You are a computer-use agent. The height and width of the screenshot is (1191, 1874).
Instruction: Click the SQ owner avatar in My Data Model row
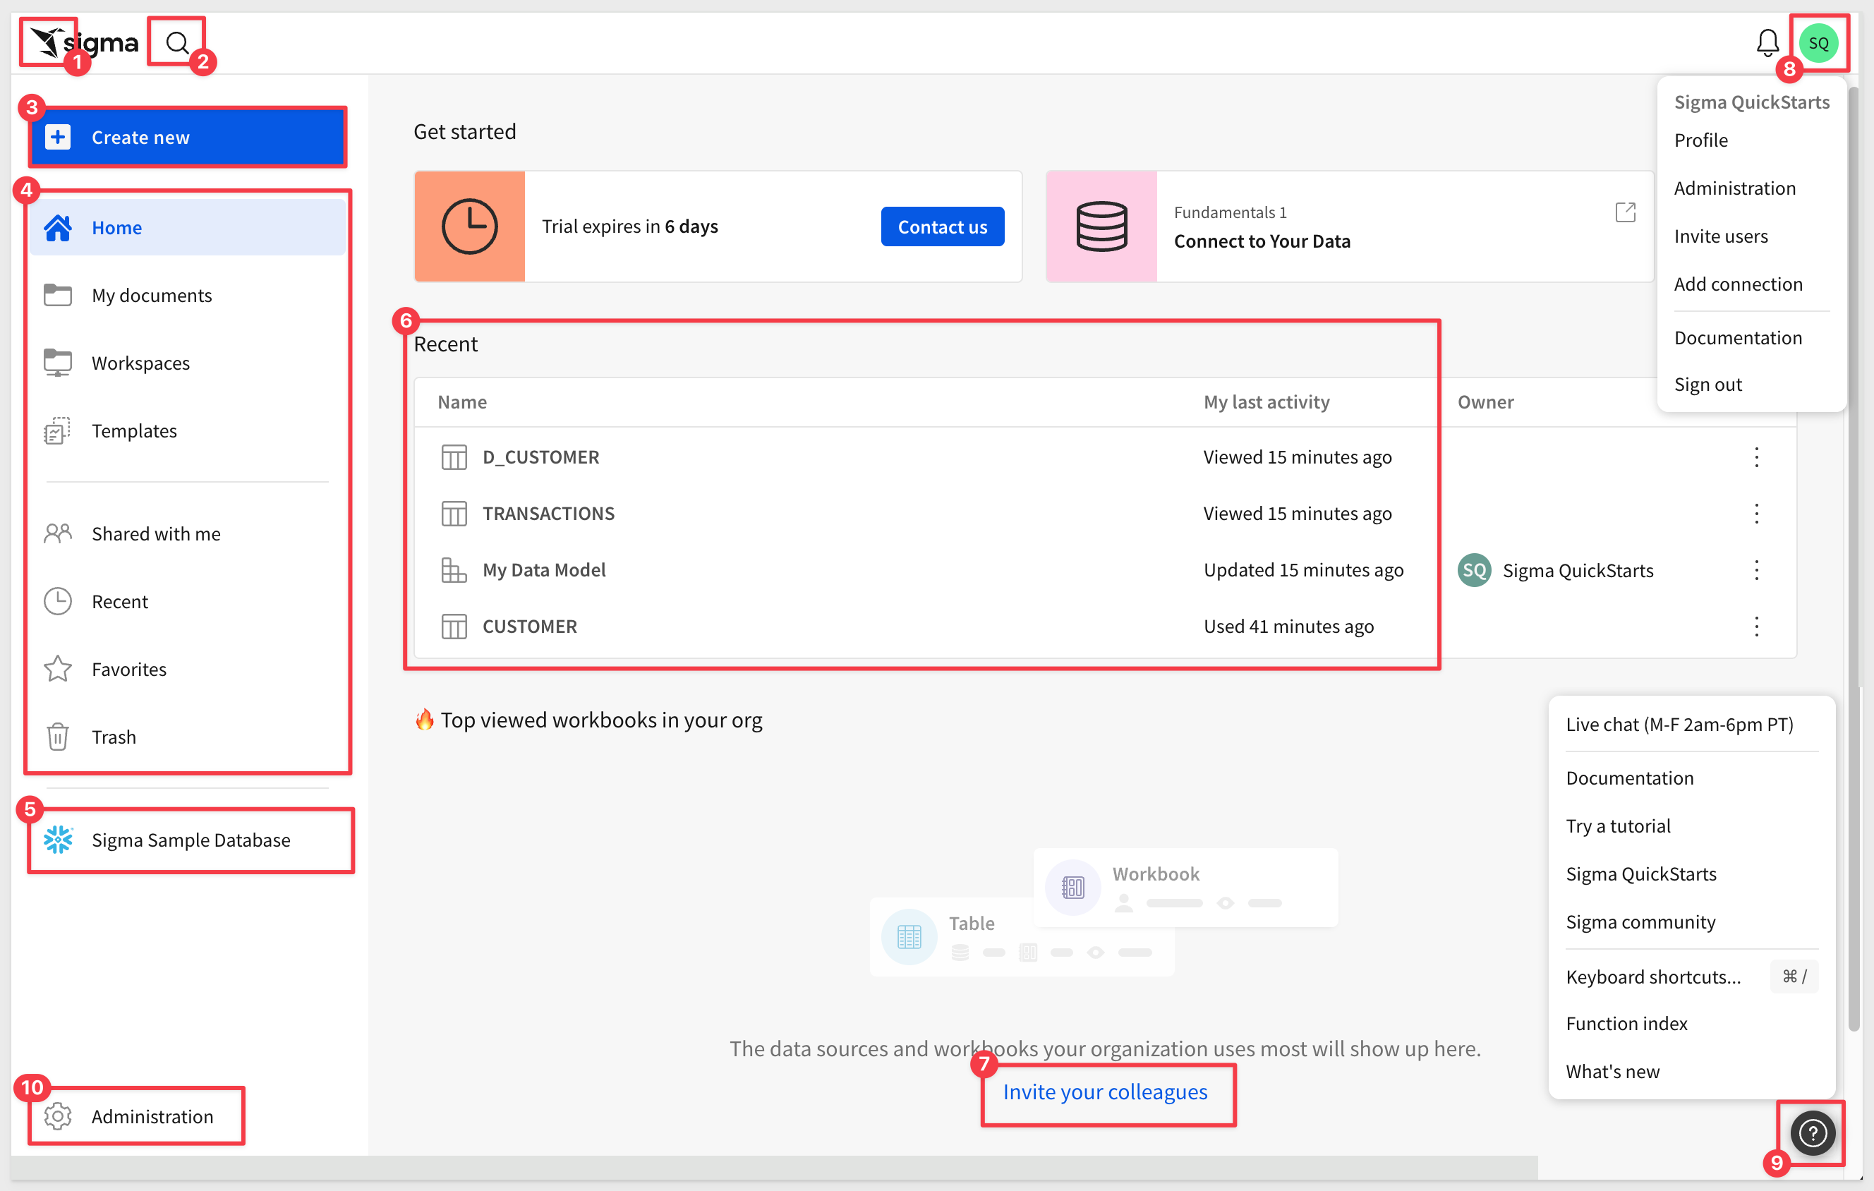coord(1474,570)
